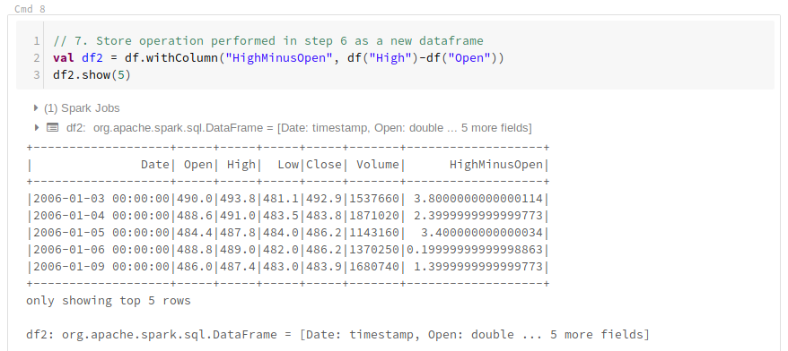
Task: Expand the df2 DataFrame schema arrow
Action: [x=36, y=128]
